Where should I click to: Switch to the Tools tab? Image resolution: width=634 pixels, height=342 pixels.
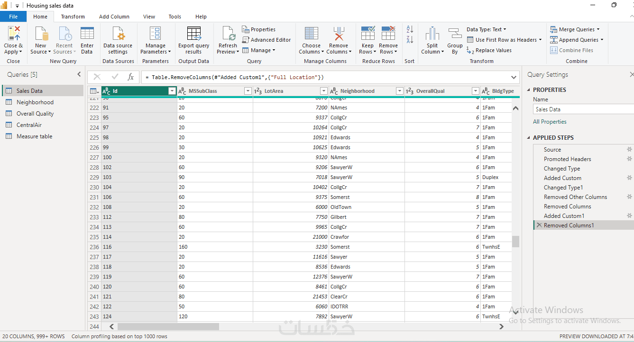click(x=175, y=17)
